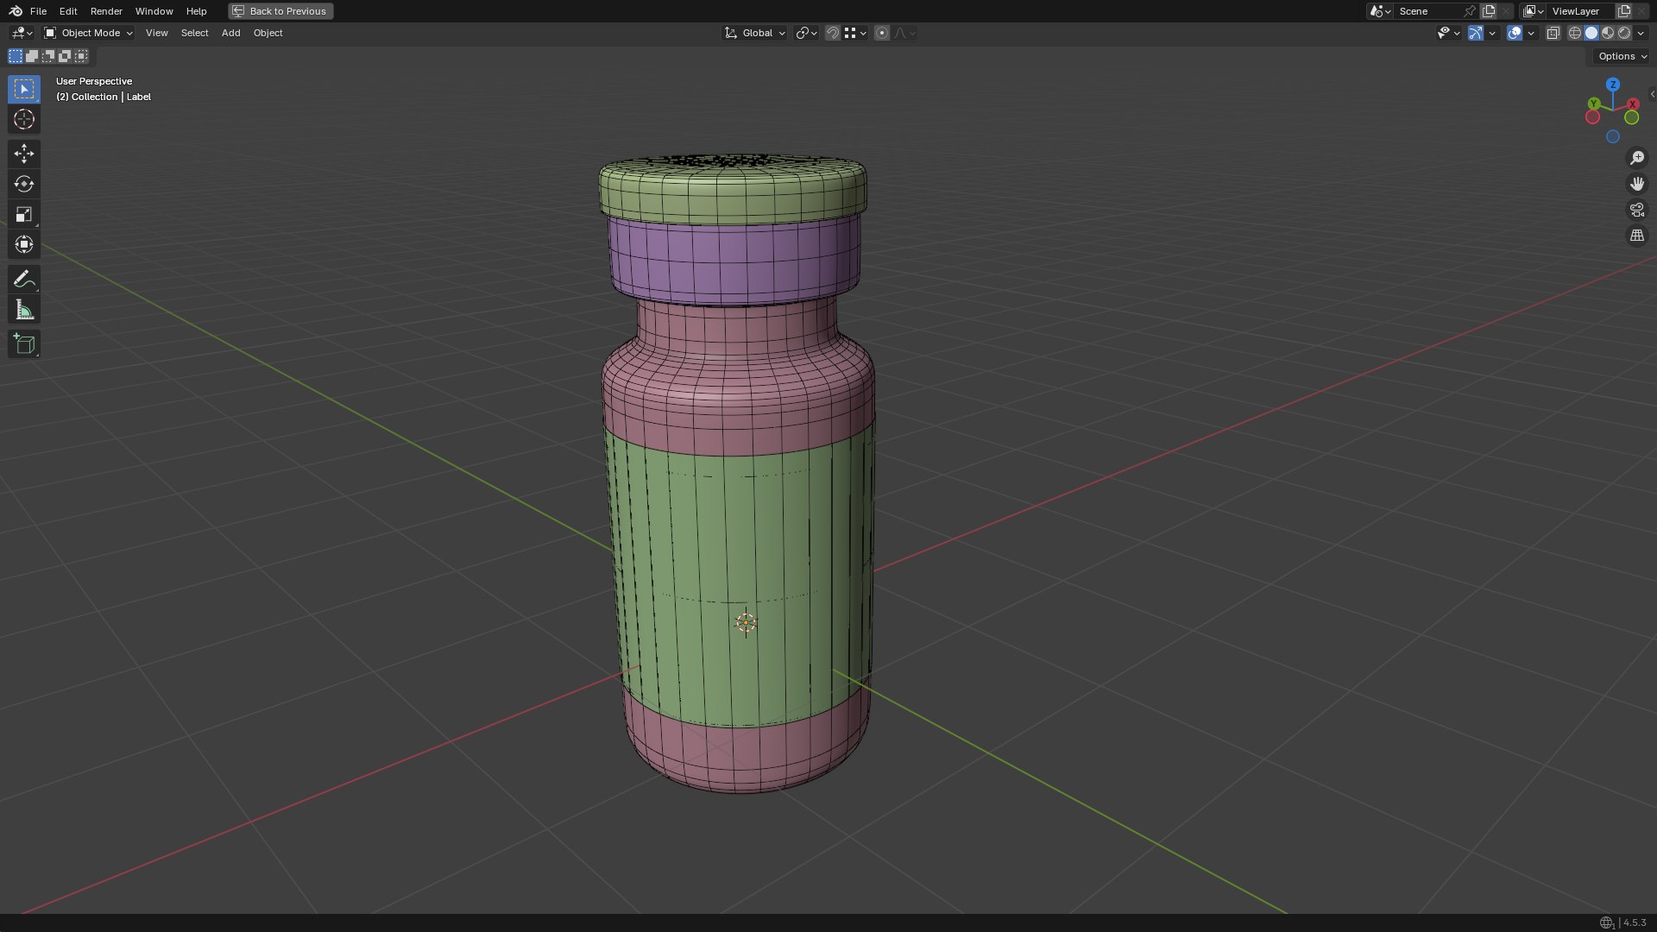Open the Render menu
Screen dimensions: 1657x932
coord(106,11)
